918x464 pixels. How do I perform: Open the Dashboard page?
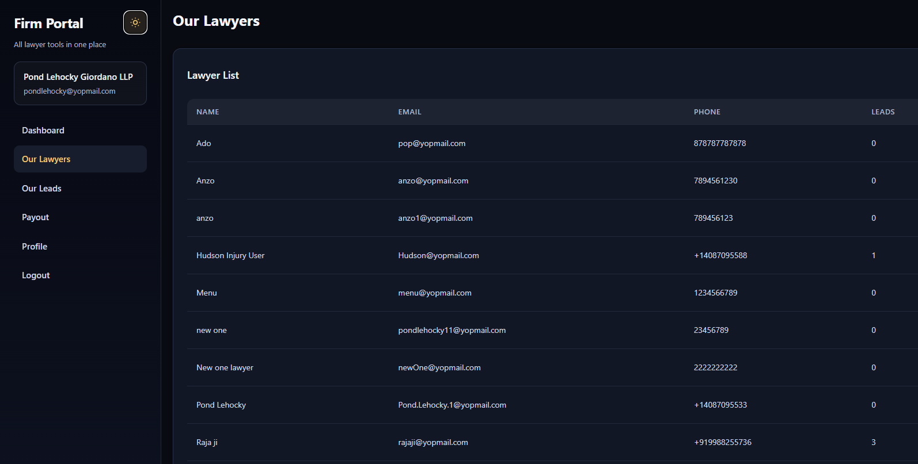80,131
